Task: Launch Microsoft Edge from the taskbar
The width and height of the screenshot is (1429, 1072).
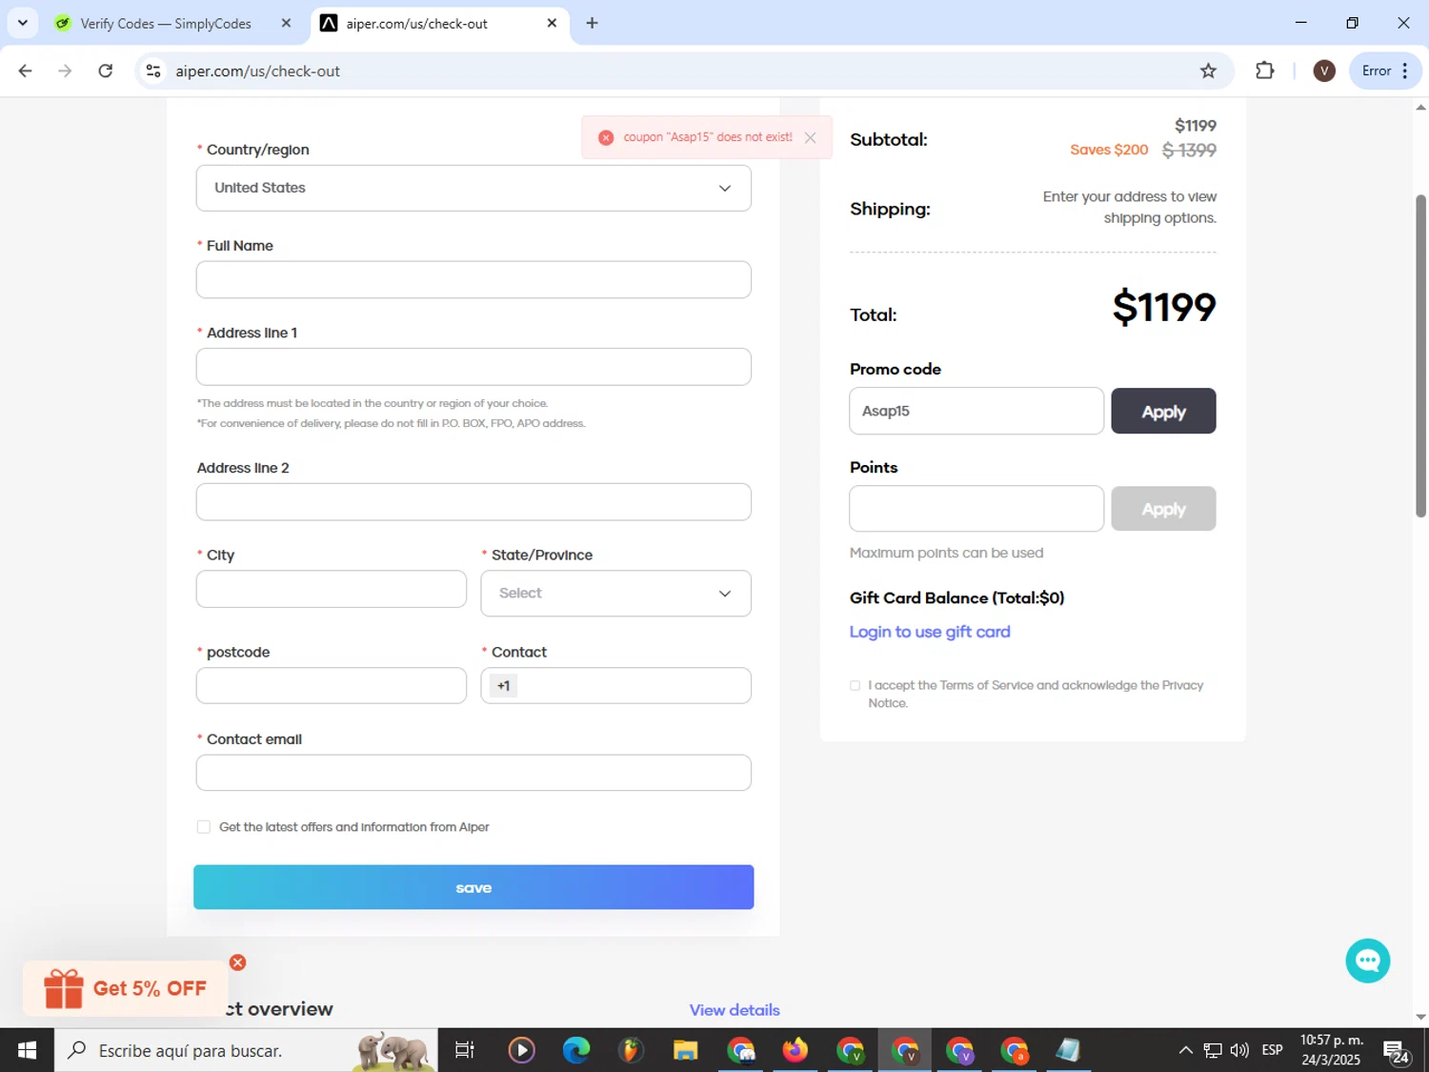Action: 576,1050
